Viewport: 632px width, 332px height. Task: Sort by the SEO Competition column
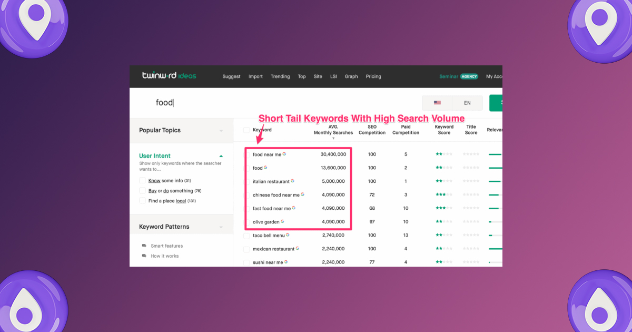click(372, 130)
